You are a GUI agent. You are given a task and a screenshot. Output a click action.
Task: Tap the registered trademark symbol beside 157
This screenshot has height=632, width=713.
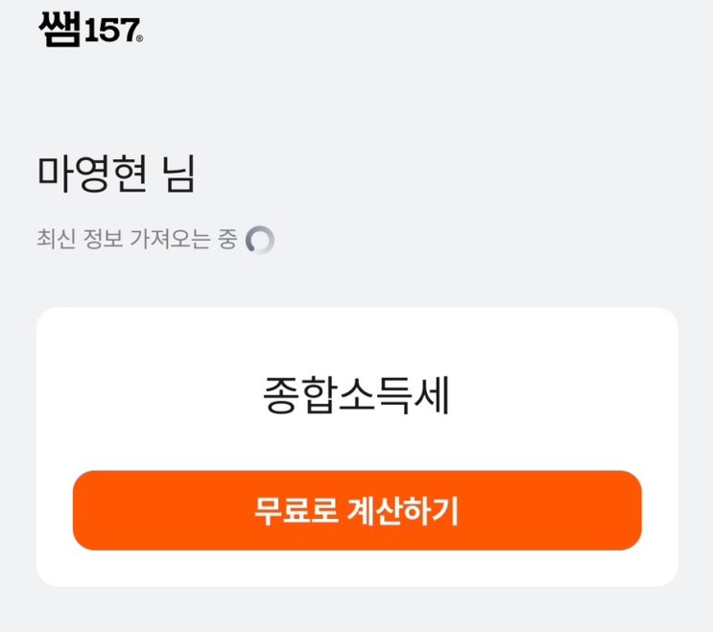[x=140, y=39]
